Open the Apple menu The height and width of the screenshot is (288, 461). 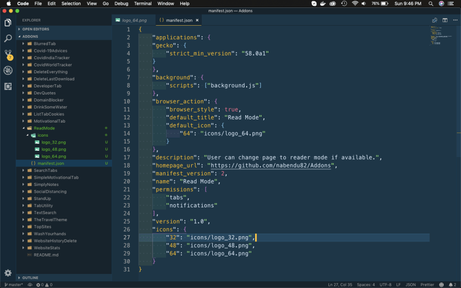click(8, 4)
